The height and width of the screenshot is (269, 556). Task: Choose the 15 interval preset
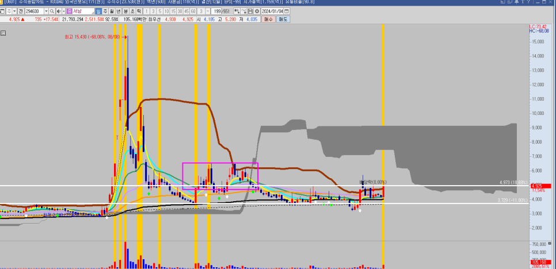point(173,11)
